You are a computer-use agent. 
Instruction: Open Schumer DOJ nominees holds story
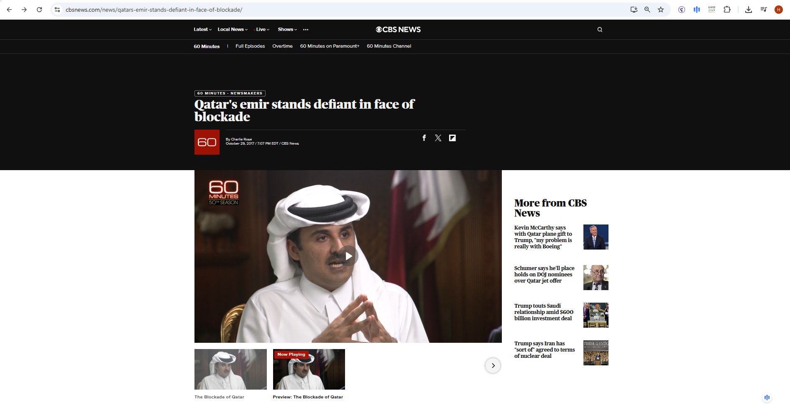544,274
